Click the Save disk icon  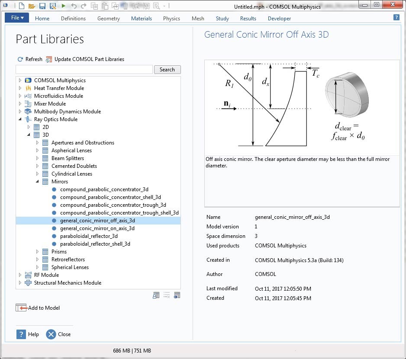42,6
